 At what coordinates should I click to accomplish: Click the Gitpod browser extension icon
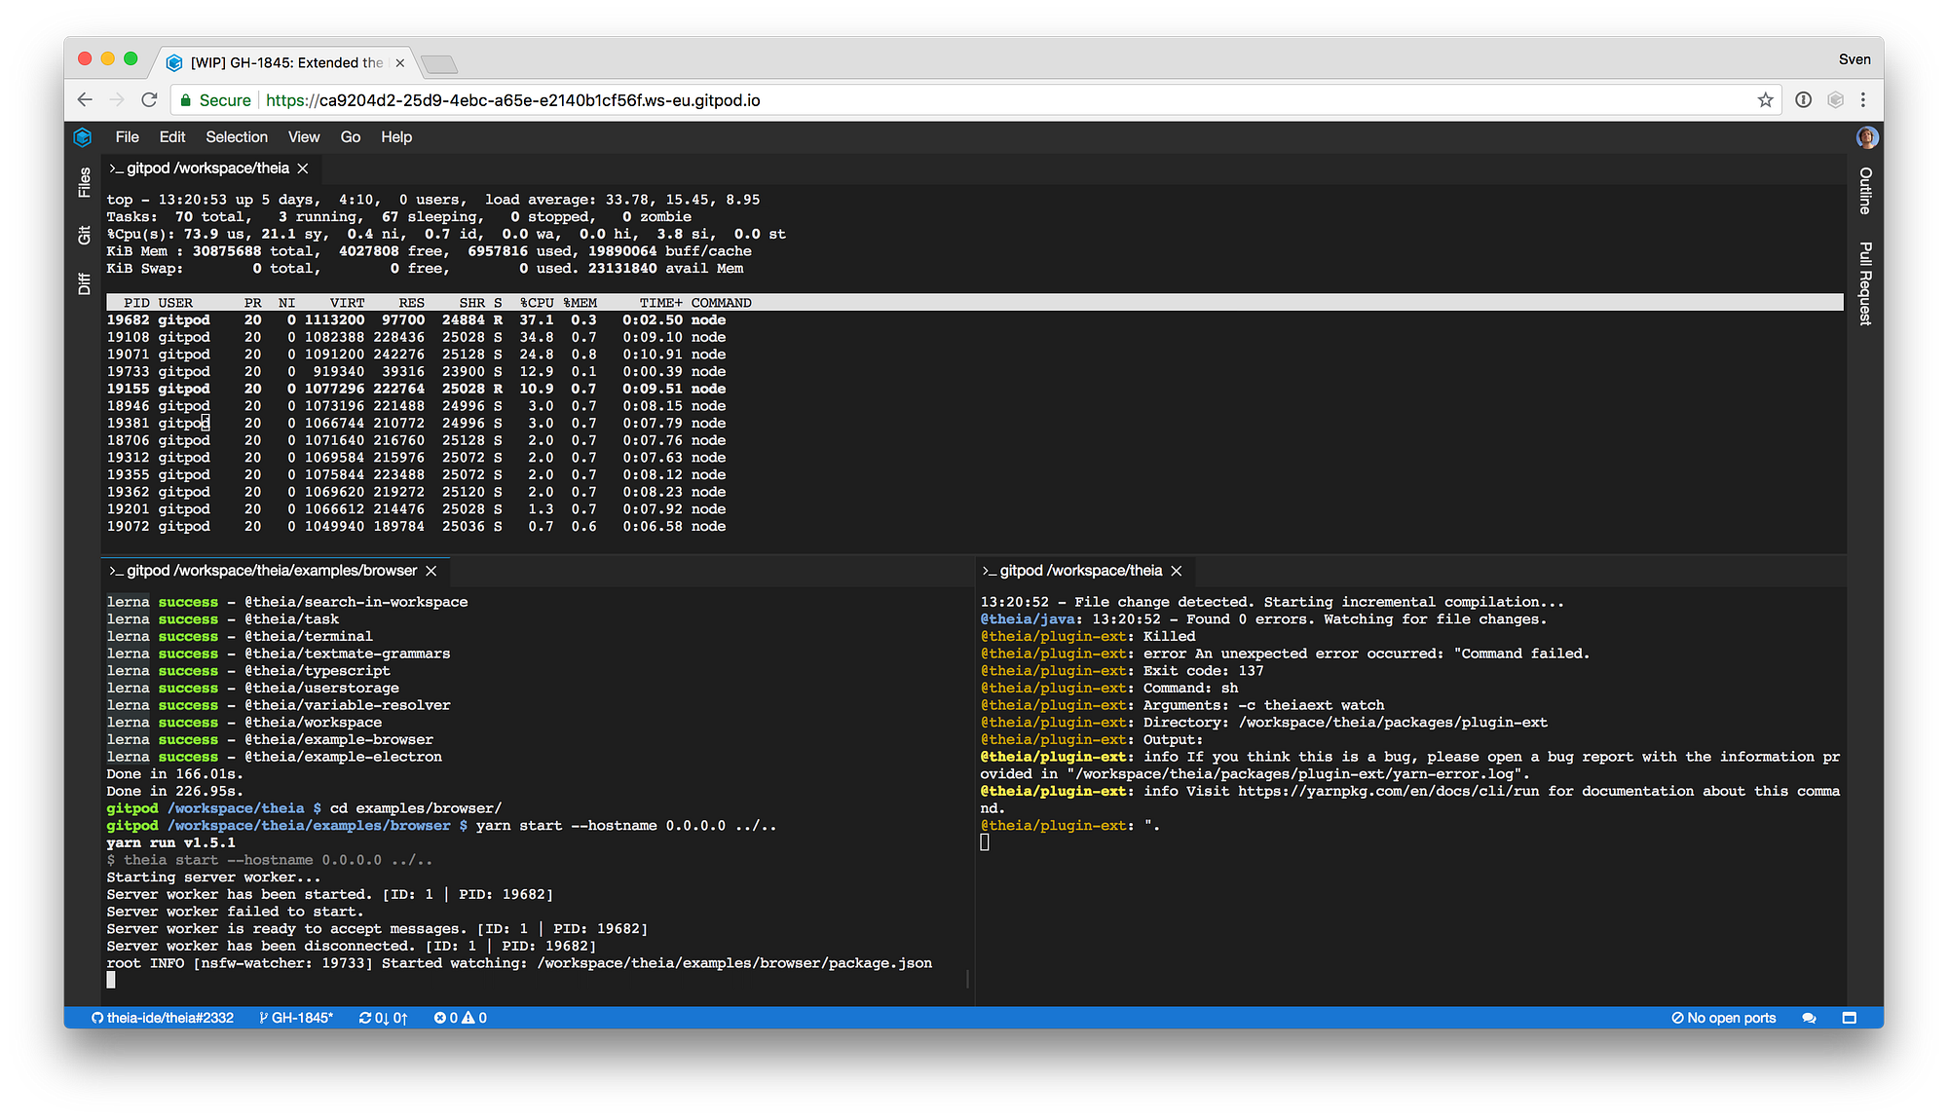[x=1835, y=100]
